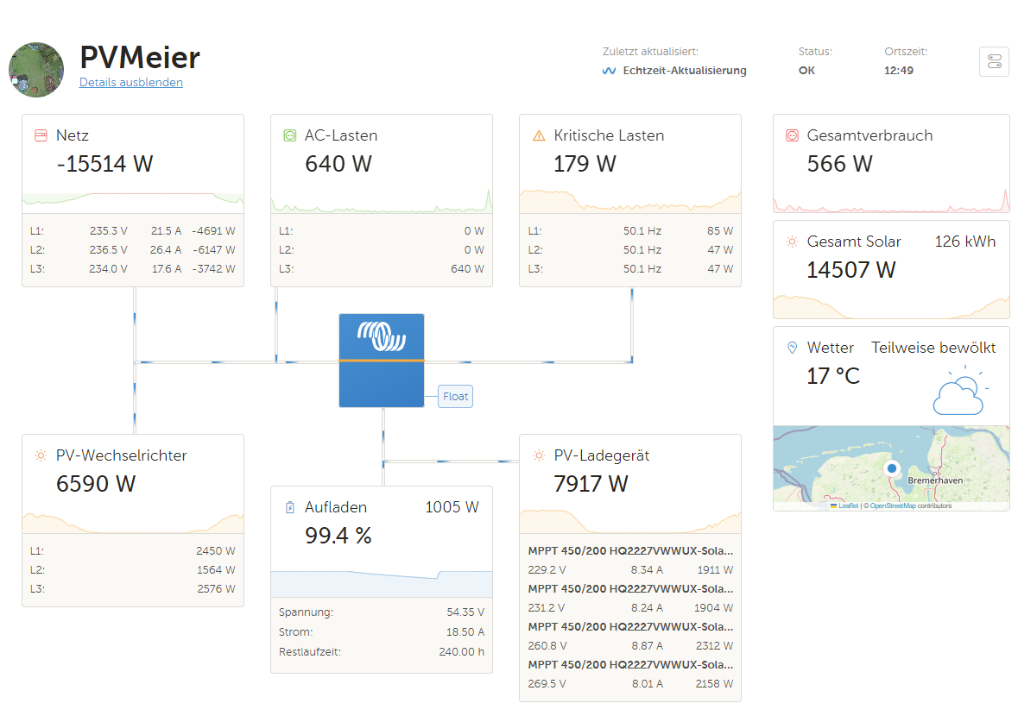
Task: Open the controls icon button at top right
Action: 994,61
